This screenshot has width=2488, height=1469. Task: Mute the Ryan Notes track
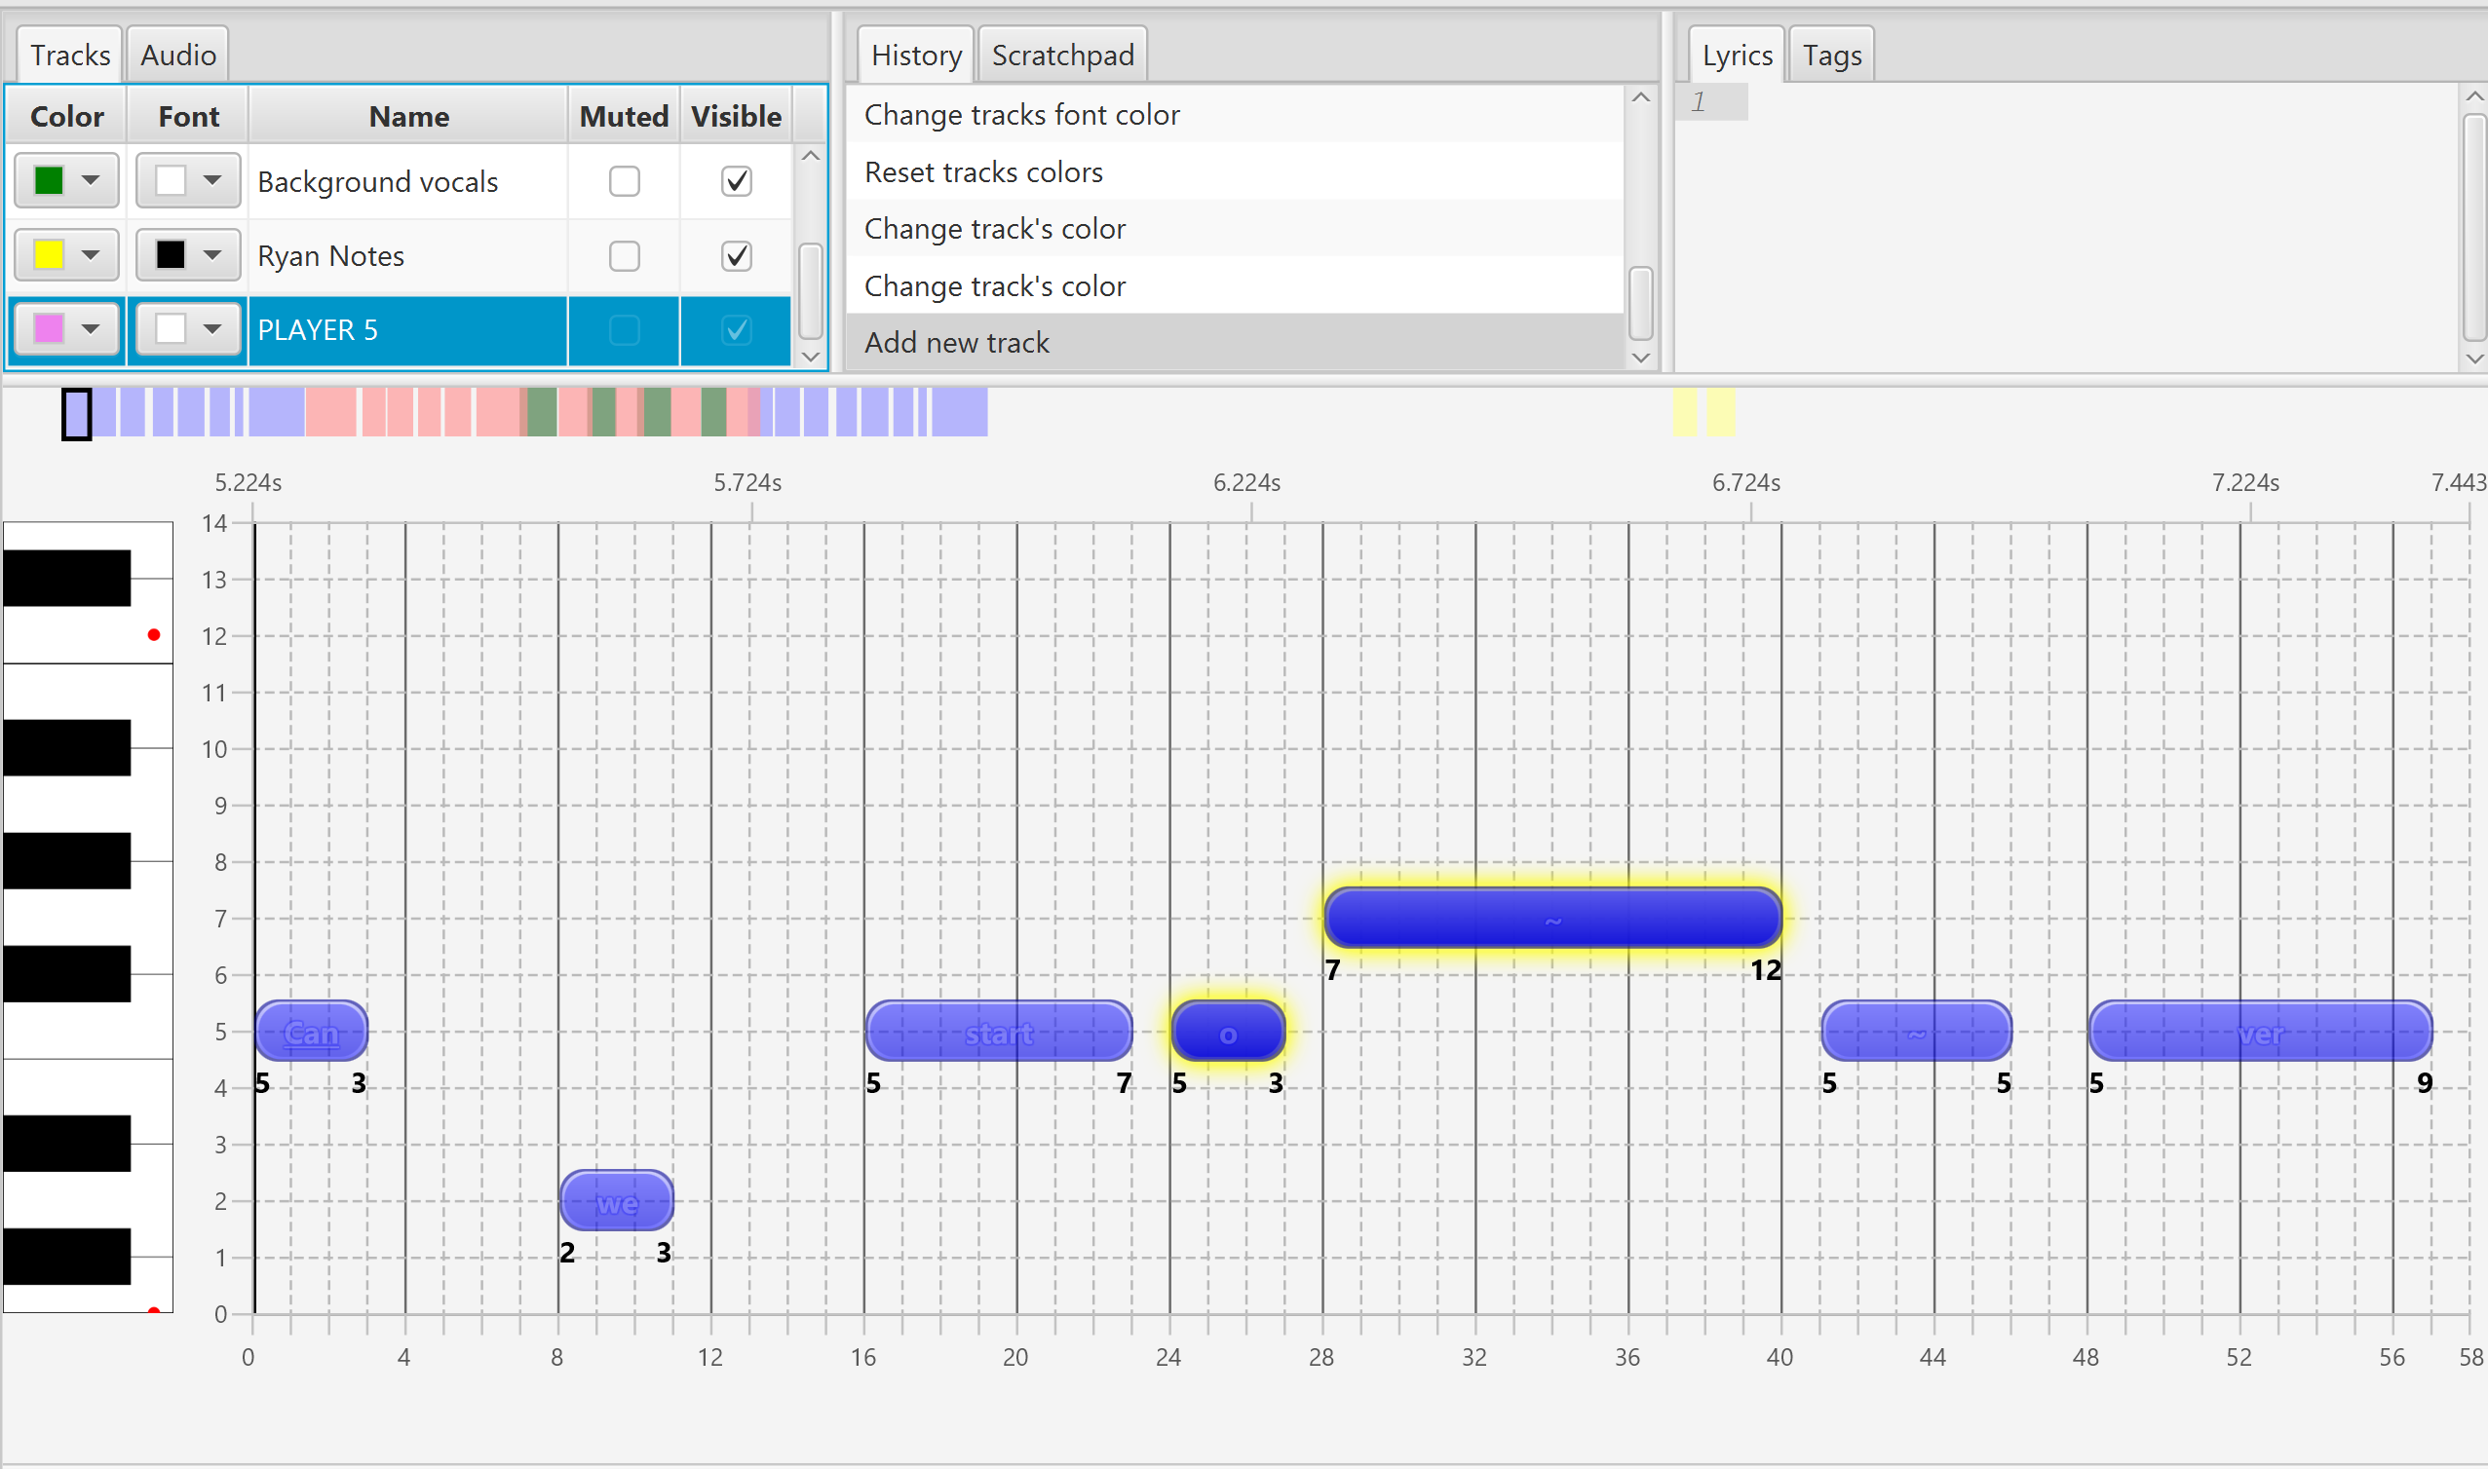tap(624, 256)
